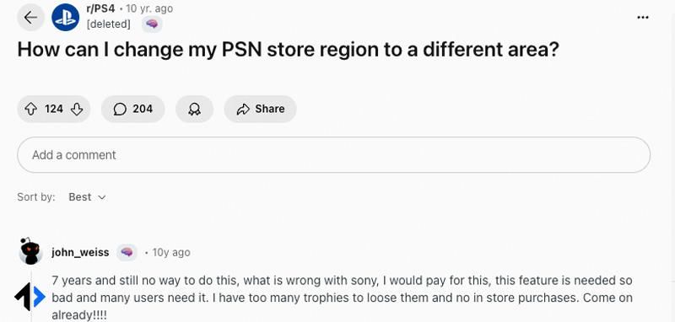Upvote the PSN store region post
Image resolution: width=675 pixels, height=322 pixels.
coord(30,110)
